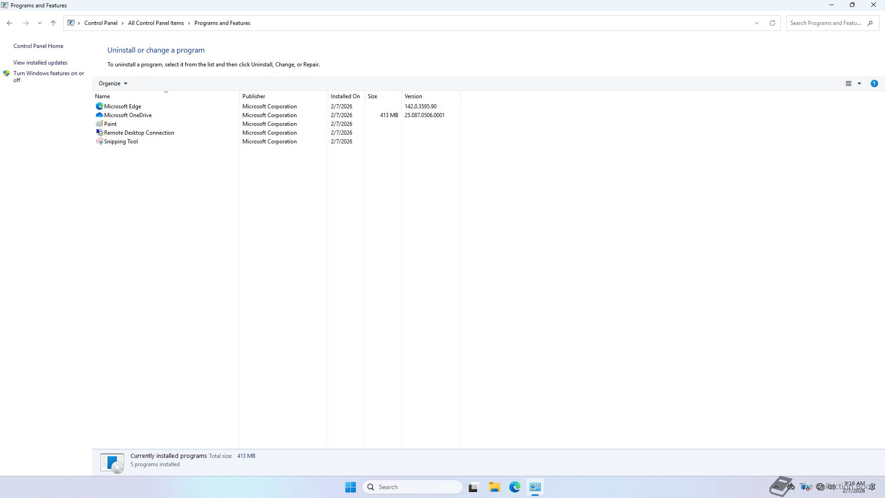Open the recent locations chevron

(40, 23)
